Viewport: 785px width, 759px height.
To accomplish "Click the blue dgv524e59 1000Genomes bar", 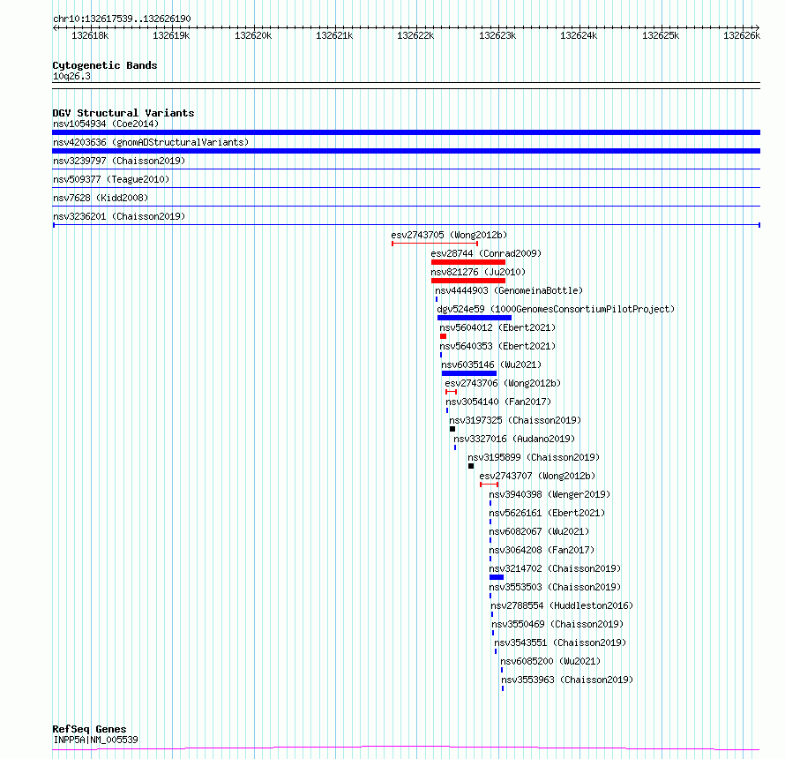I will click(x=475, y=318).
